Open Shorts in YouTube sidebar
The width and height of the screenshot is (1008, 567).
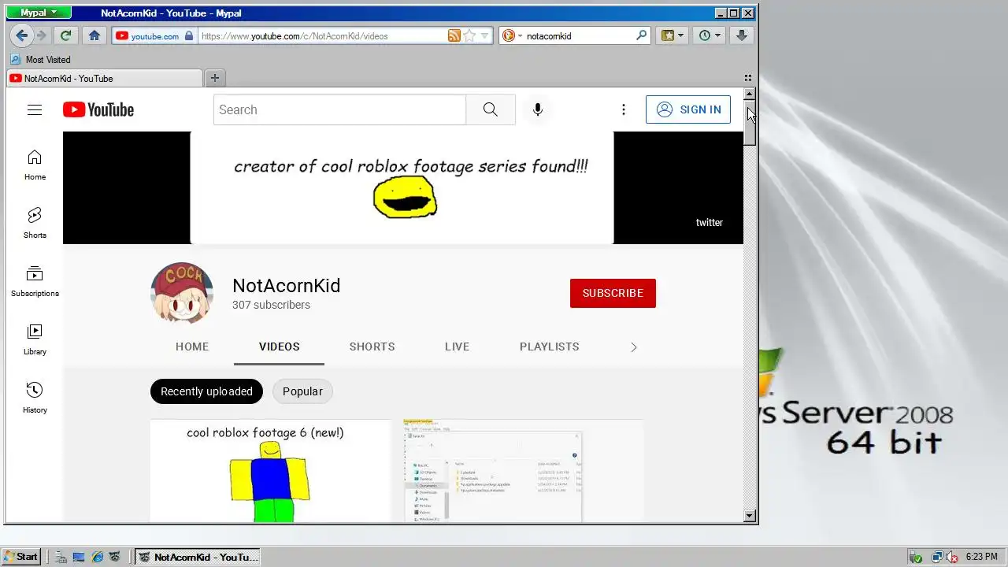(35, 224)
